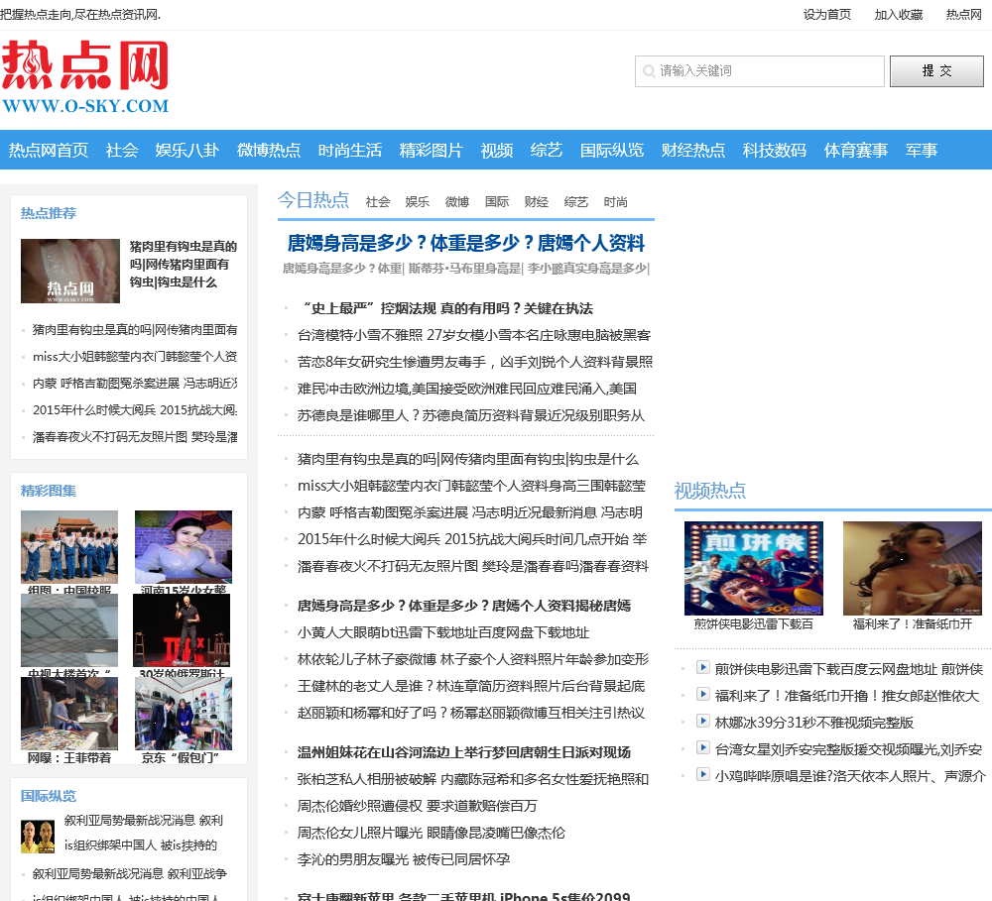
Task: Click 精彩图集 section heading
Action: tap(48, 491)
